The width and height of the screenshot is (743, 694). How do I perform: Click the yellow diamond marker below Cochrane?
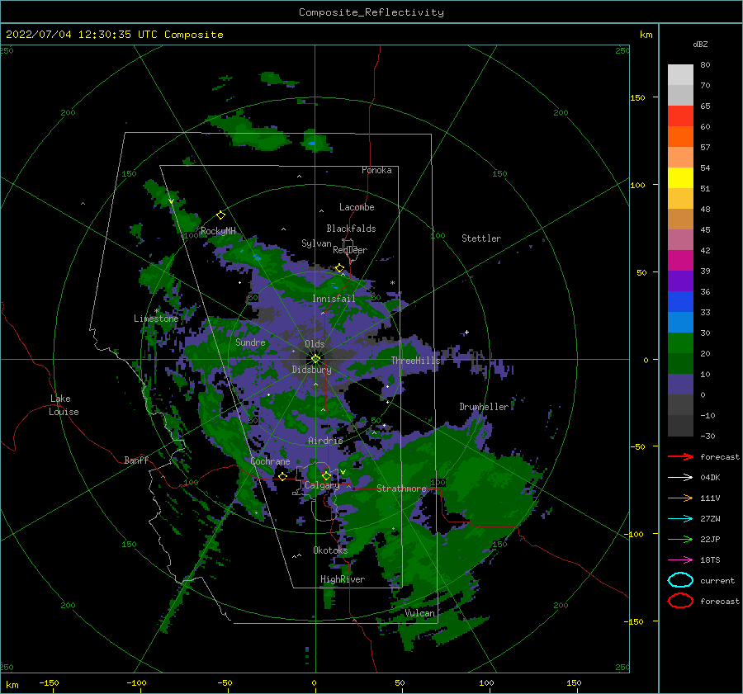click(283, 476)
